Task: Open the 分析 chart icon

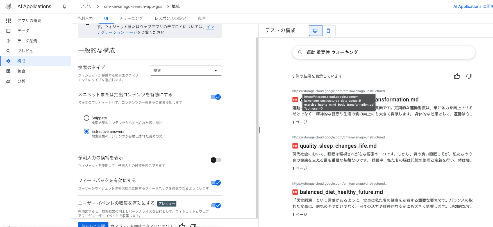Action: pyautogui.click(x=8, y=81)
